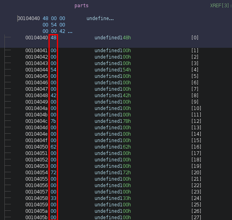Click address 00104040 in array header row
The width and height of the screenshot is (232, 220).
point(29,18)
